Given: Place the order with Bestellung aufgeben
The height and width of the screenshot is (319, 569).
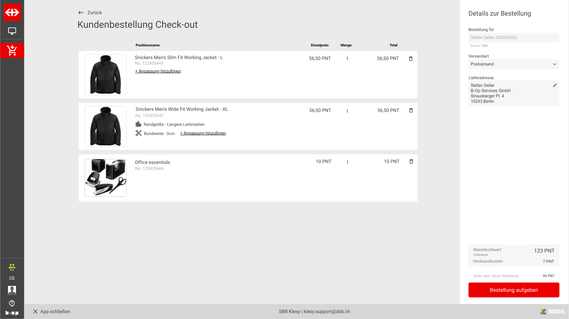Looking at the screenshot, I should 513,290.
